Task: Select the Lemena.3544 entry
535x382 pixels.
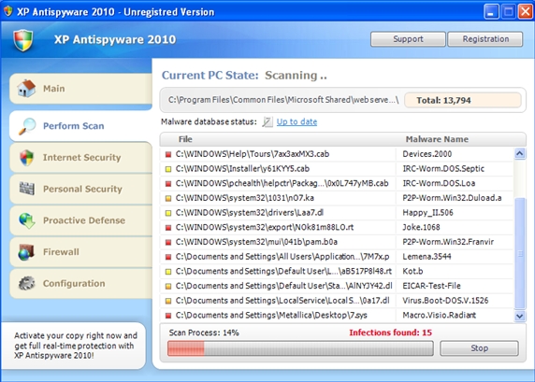Action: click(x=427, y=257)
